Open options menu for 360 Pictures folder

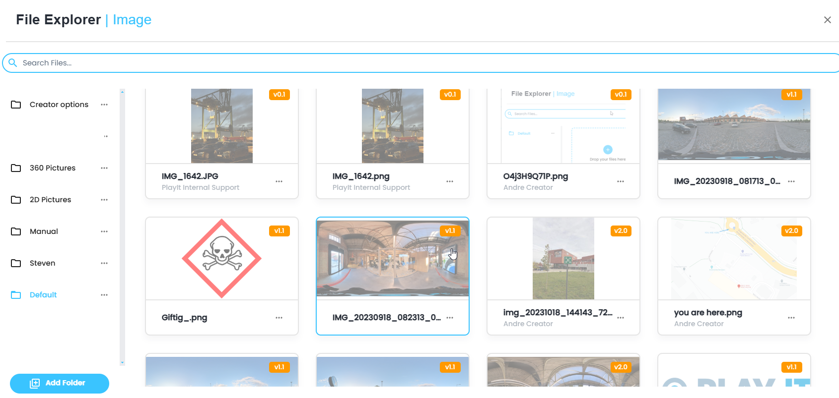pos(104,168)
